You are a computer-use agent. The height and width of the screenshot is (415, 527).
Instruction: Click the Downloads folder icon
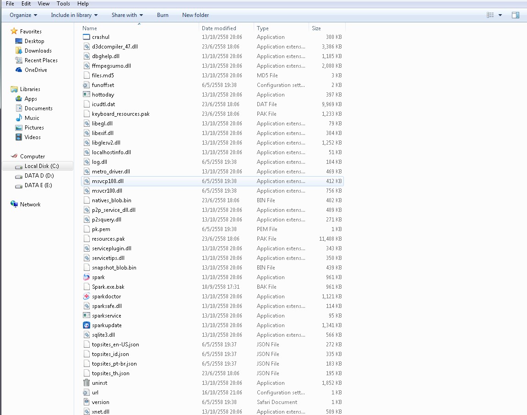pos(19,51)
